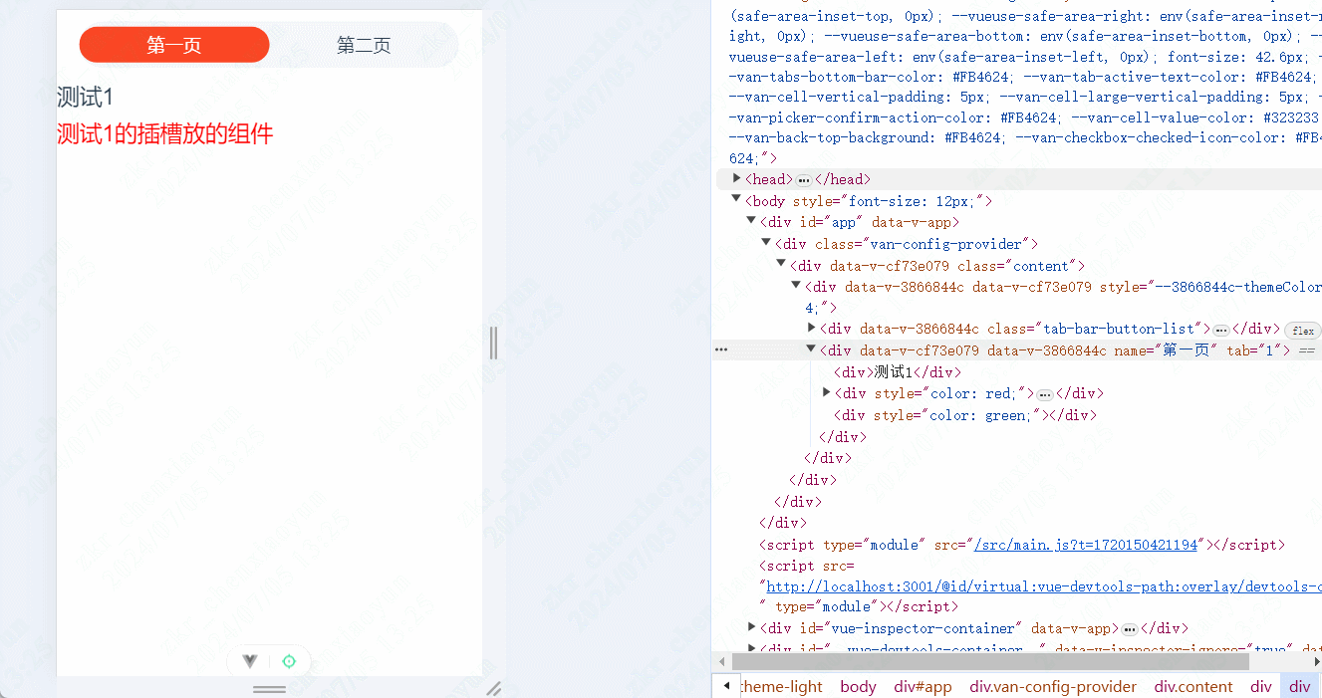Viewport: 1322px width, 698px height.
Task: Select the script type="module" src main.js line
Action: [x=1022, y=545]
